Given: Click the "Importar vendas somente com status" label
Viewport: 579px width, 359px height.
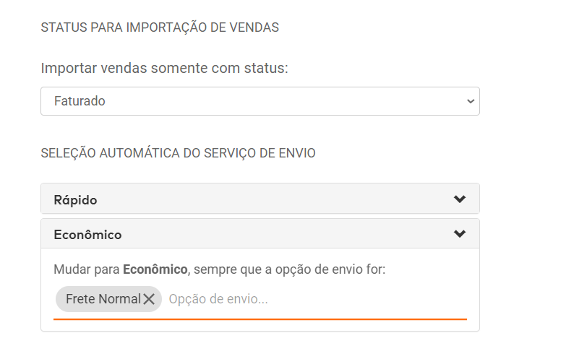Looking at the screenshot, I should click(164, 69).
